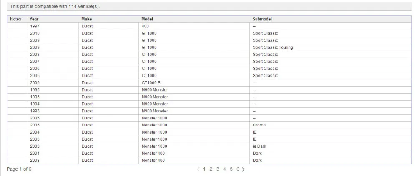Select year 2008 cell

click(35, 55)
